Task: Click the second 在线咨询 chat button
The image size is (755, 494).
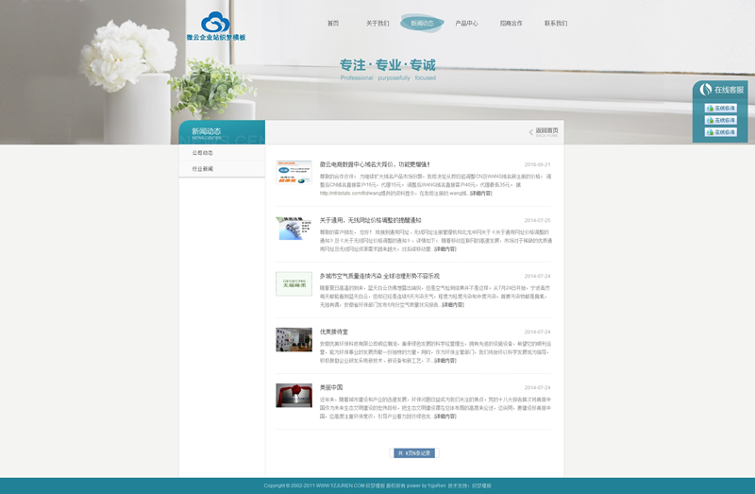Action: pyautogui.click(x=721, y=120)
